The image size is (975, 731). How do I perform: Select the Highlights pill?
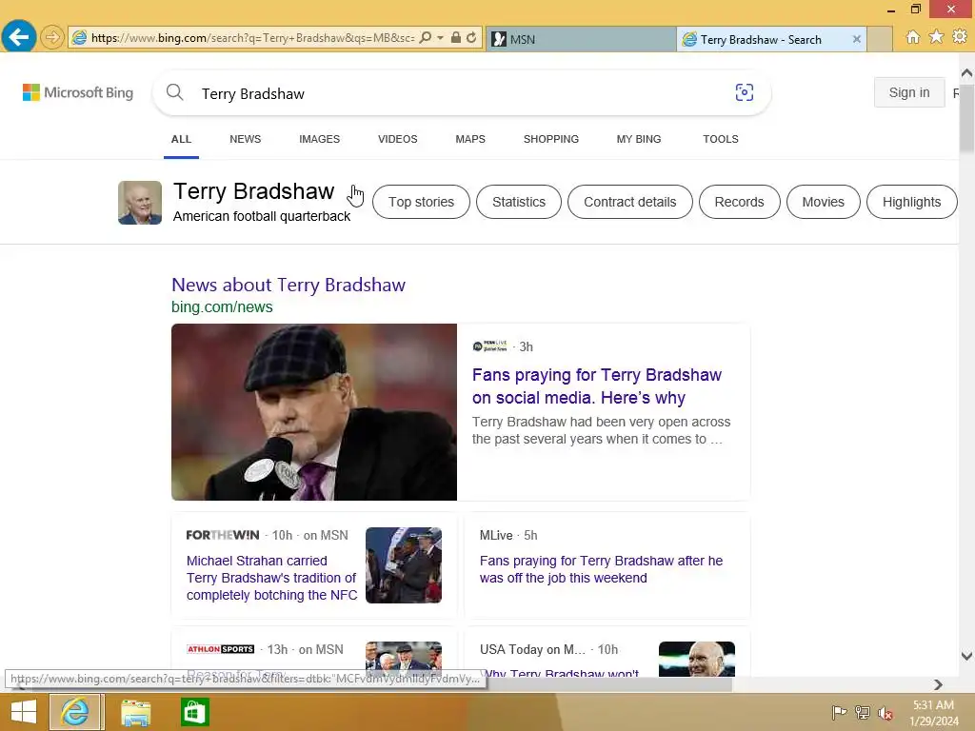tap(911, 202)
